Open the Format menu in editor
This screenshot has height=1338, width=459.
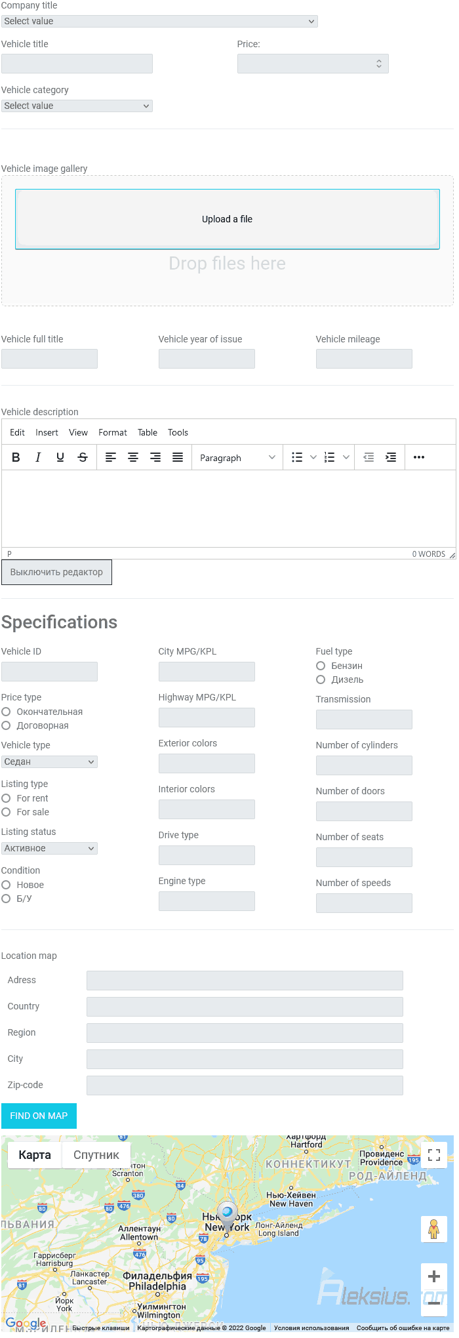click(x=113, y=432)
